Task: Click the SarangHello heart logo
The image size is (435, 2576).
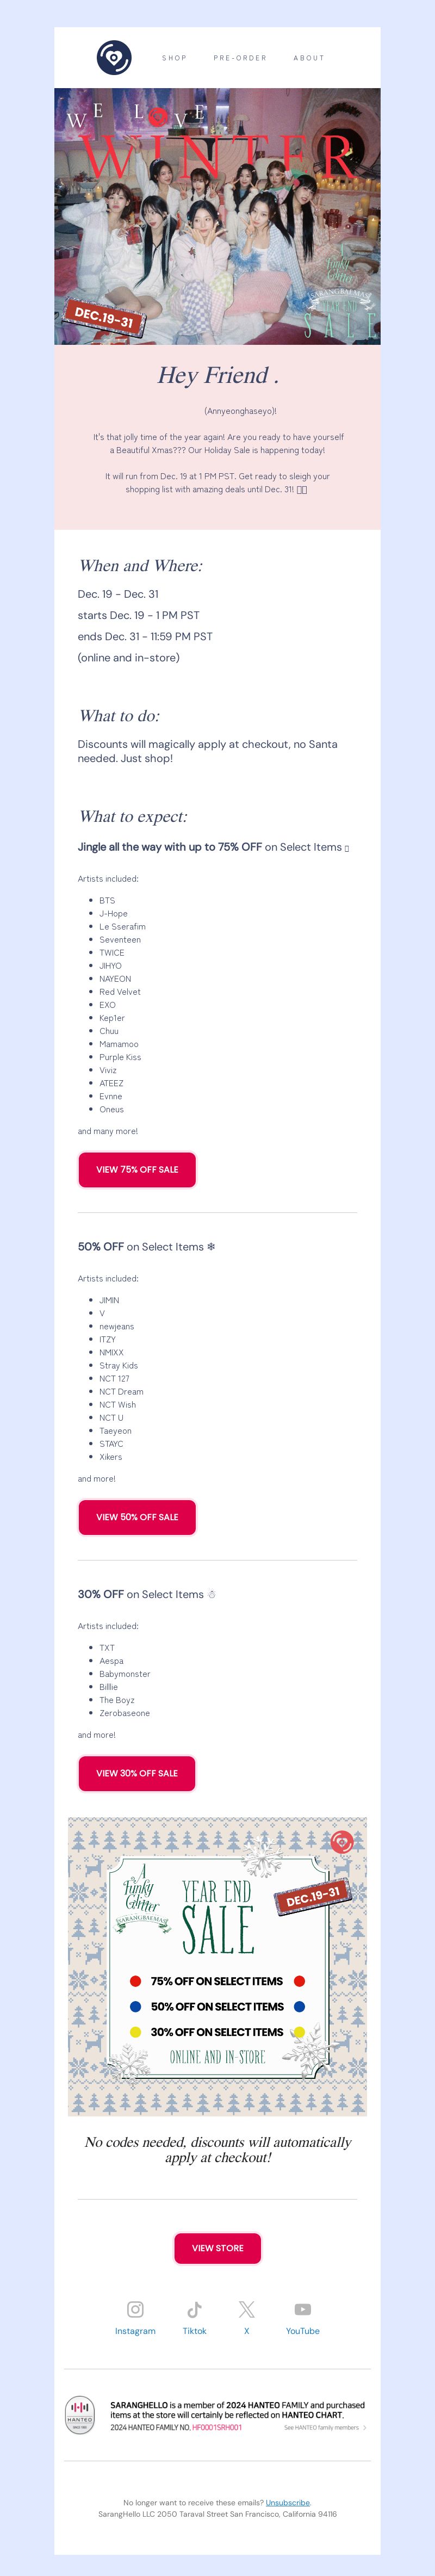Action: (114, 58)
